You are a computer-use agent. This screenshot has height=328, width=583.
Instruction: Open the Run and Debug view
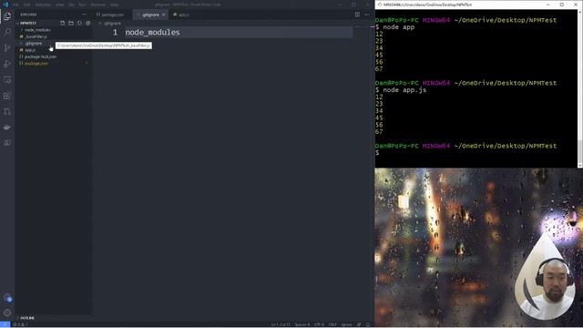[7, 64]
